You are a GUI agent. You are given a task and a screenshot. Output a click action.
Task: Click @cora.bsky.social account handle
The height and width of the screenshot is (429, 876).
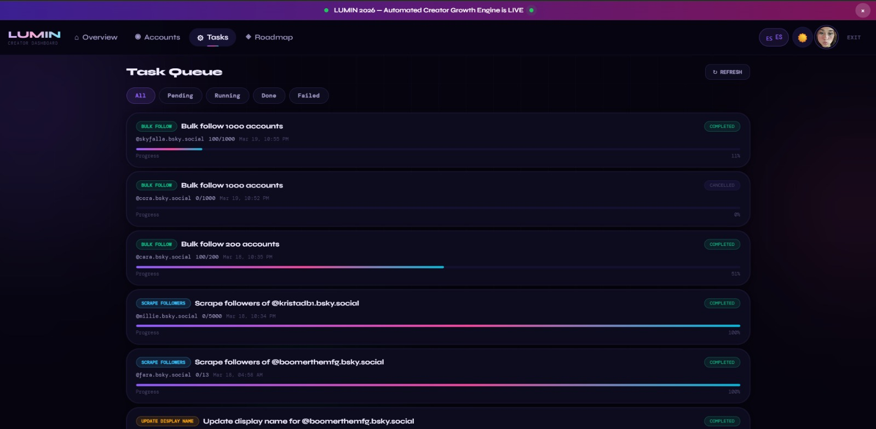[163, 198]
